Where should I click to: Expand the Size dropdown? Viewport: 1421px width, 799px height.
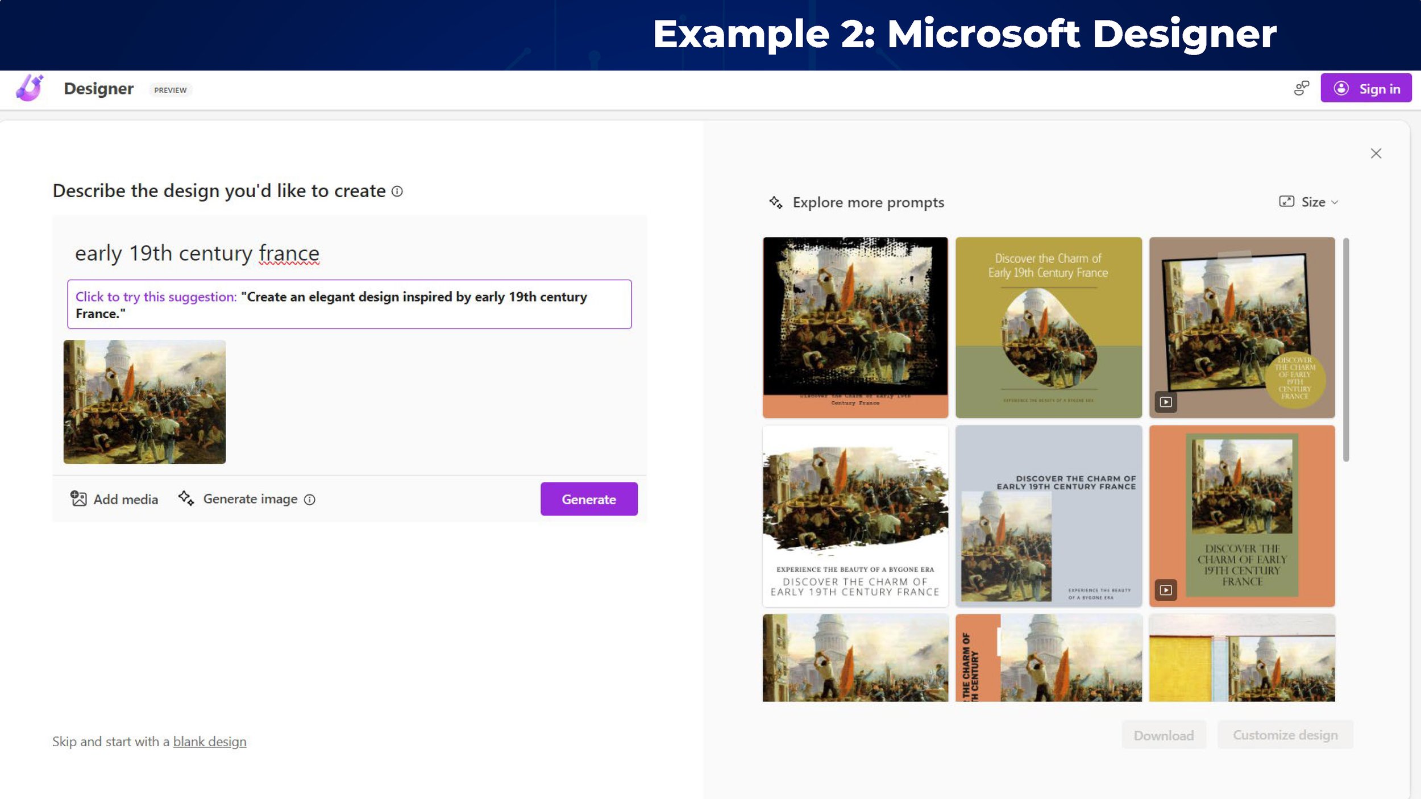coord(1309,202)
